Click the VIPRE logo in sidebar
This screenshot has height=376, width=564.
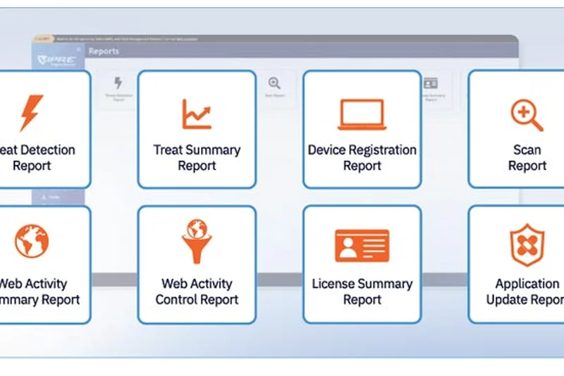57,60
